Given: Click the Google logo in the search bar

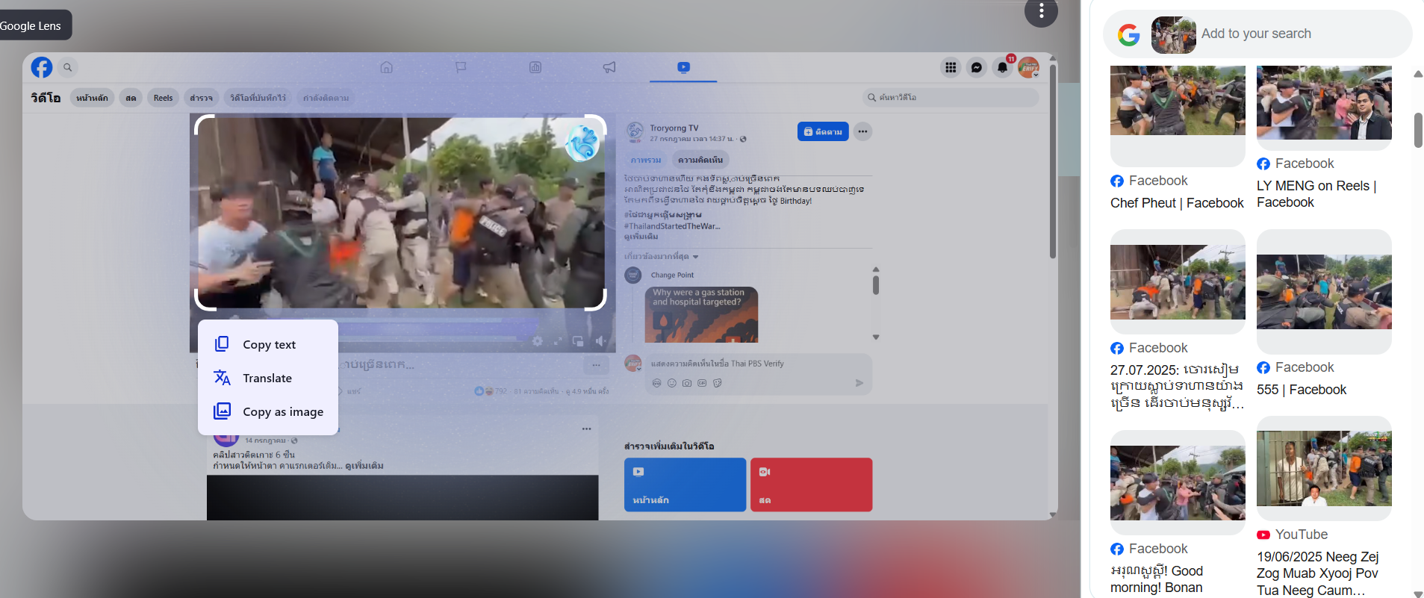Looking at the screenshot, I should coord(1128,34).
